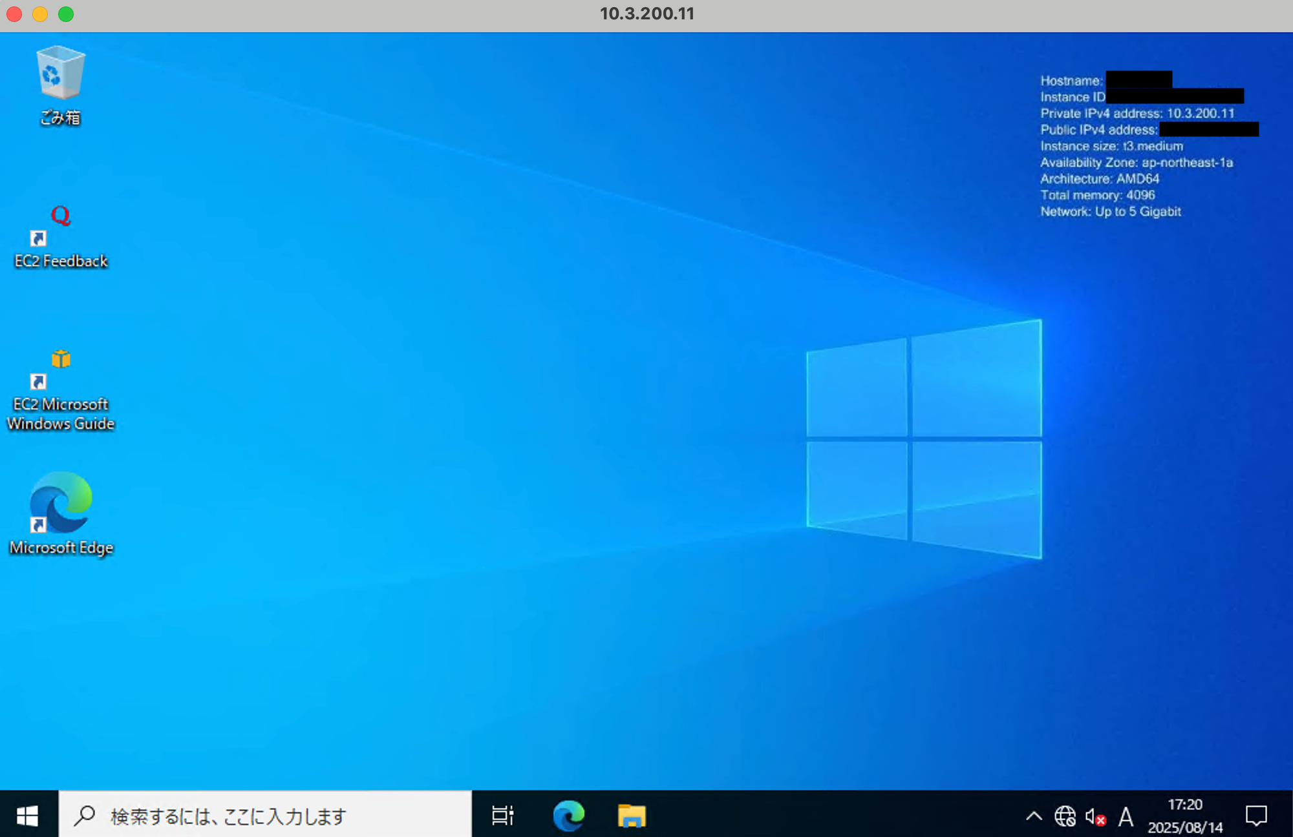1293x837 pixels.
Task: Click the magnifier icon in the search box
Action: [x=85, y=816]
